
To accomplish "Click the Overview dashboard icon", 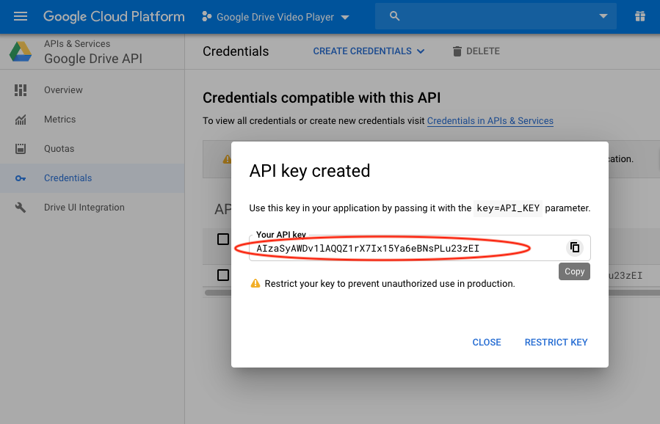I will coord(21,90).
